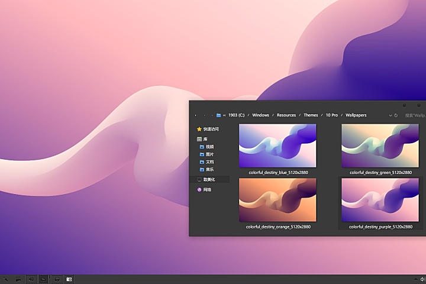Jump to the Themes breadcrumb segment

coord(311,115)
